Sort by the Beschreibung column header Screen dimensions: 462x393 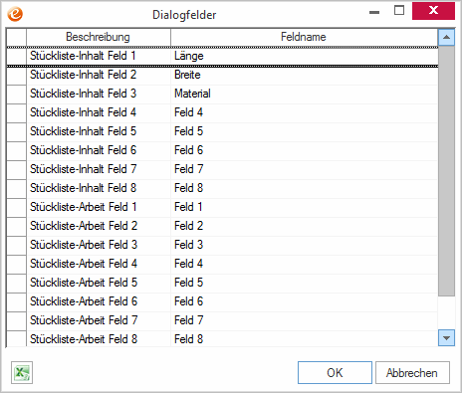[x=99, y=37]
